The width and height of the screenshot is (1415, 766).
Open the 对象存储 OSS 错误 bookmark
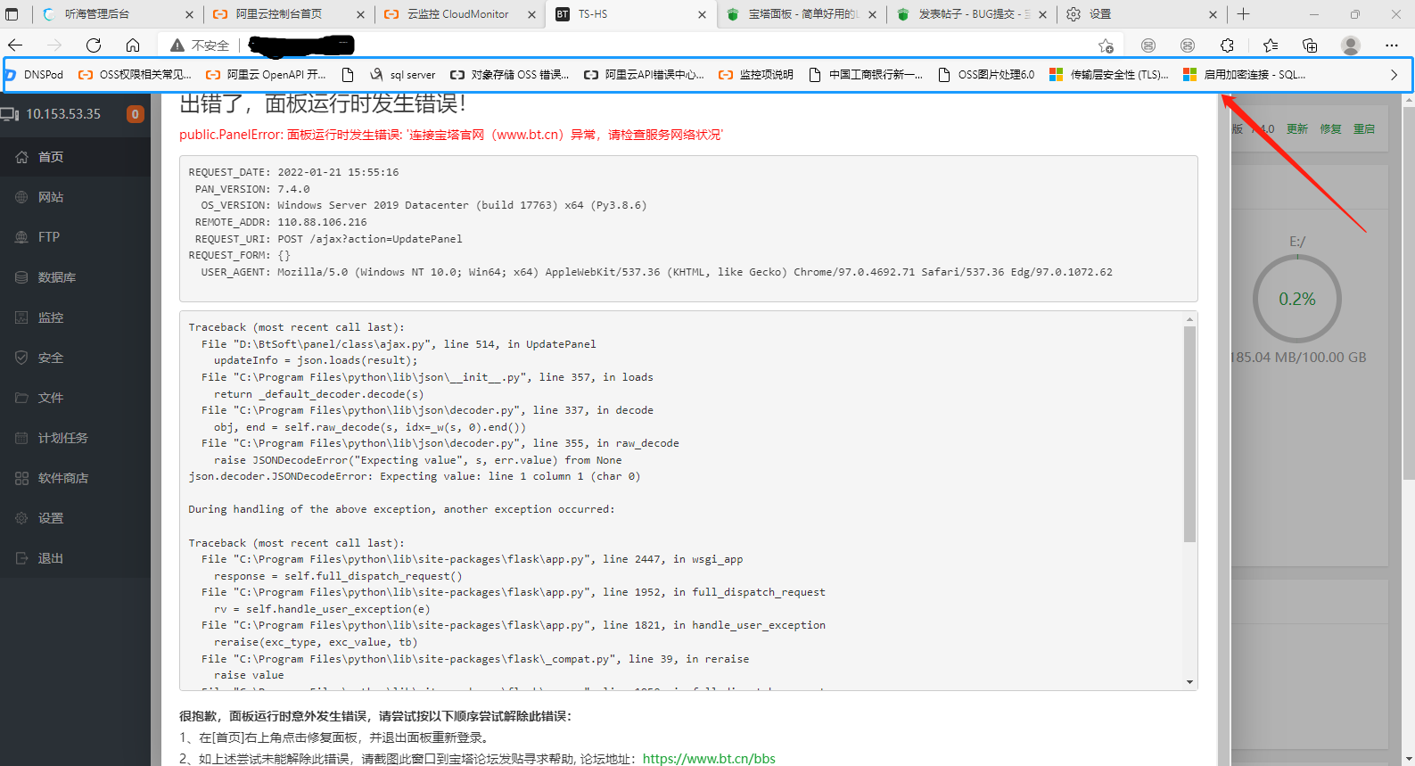(x=509, y=75)
